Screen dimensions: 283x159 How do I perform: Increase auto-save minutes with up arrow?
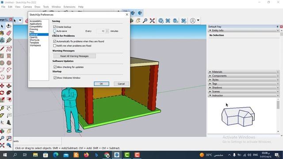(107, 30)
